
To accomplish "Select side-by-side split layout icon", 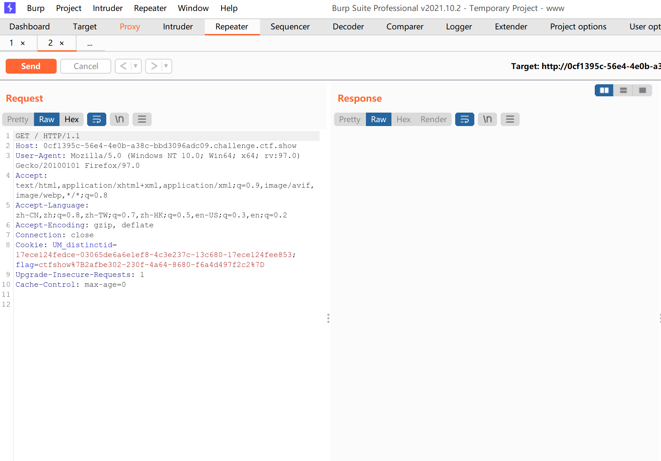I will (604, 90).
